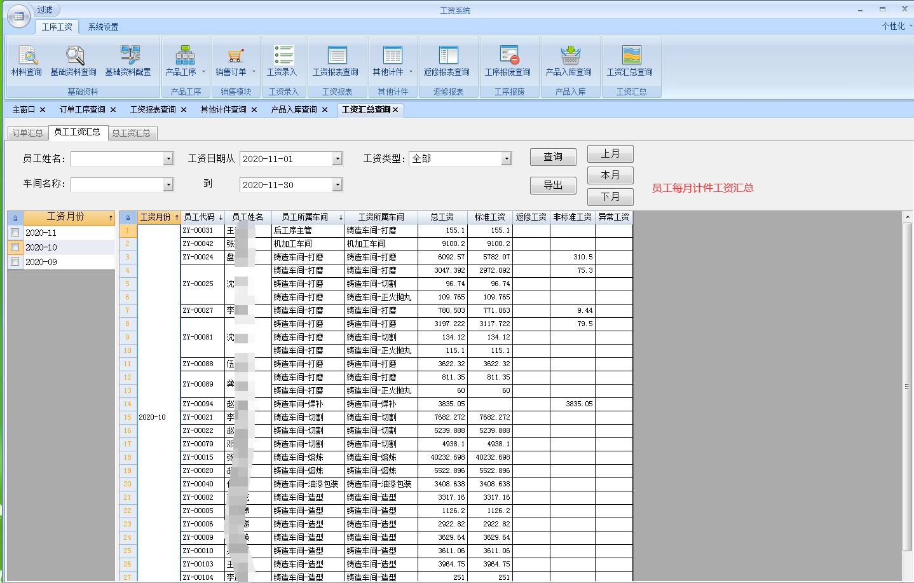Open the 返修报表查询 tool

click(x=447, y=61)
